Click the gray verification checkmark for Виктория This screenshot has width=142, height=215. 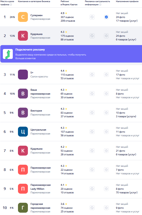106,113
